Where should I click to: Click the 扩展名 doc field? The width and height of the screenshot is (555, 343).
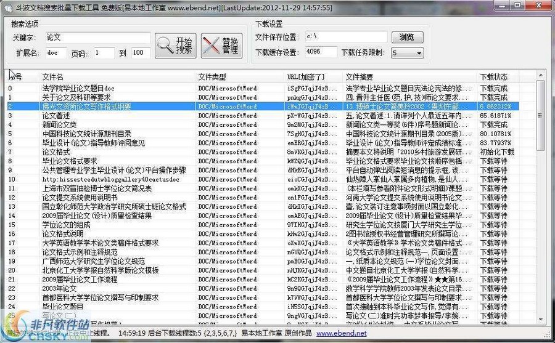pos(56,53)
